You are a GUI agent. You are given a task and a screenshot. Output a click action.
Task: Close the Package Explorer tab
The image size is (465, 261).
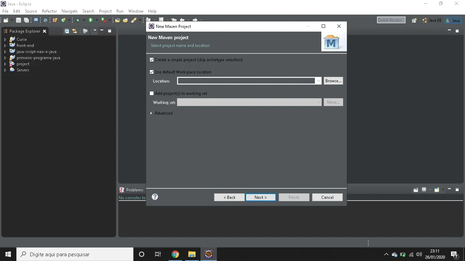tap(44, 31)
